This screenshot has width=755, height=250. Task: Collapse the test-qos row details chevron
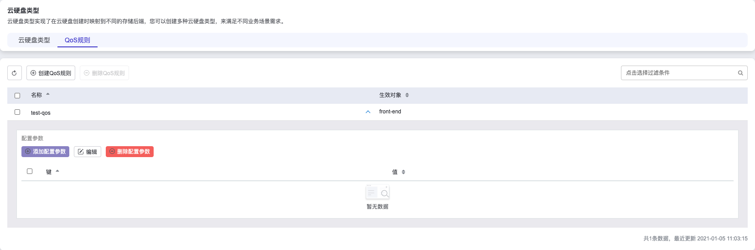pos(368,112)
